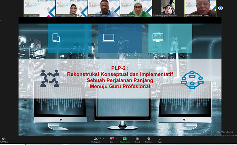Expand the video options caret beside Start Video
237x145 pixels.
coord(9,139)
